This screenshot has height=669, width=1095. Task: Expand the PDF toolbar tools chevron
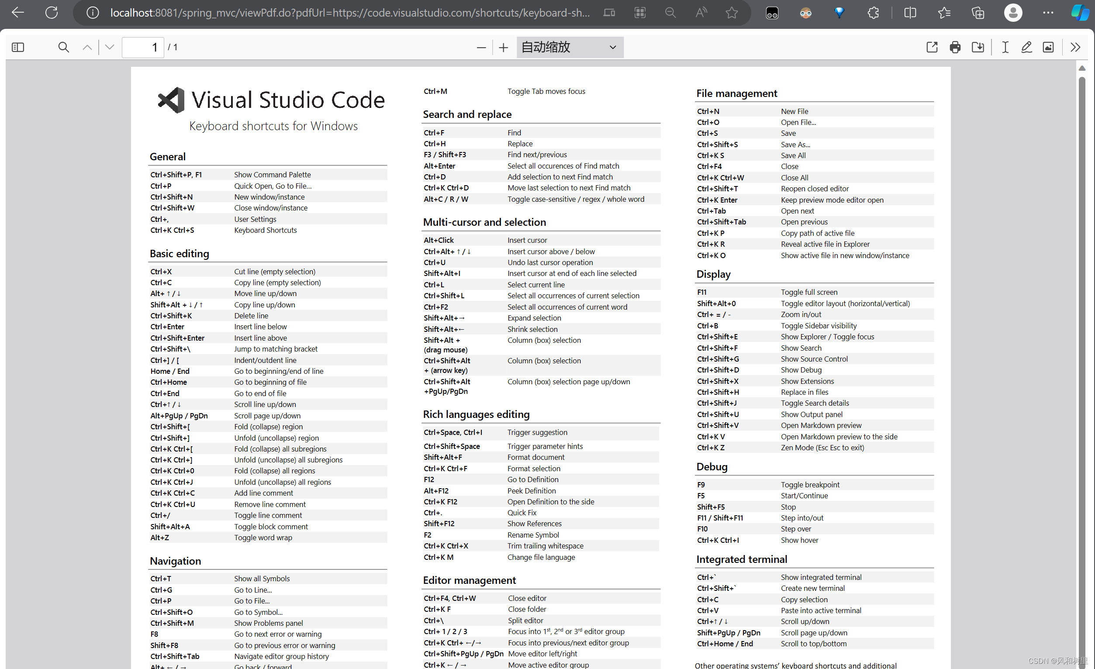1075,47
